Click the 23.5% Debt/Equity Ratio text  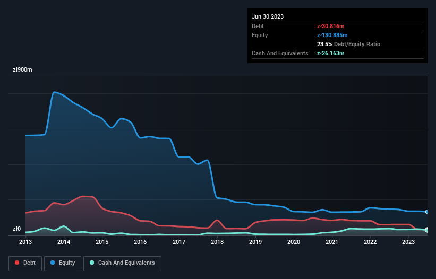point(348,44)
